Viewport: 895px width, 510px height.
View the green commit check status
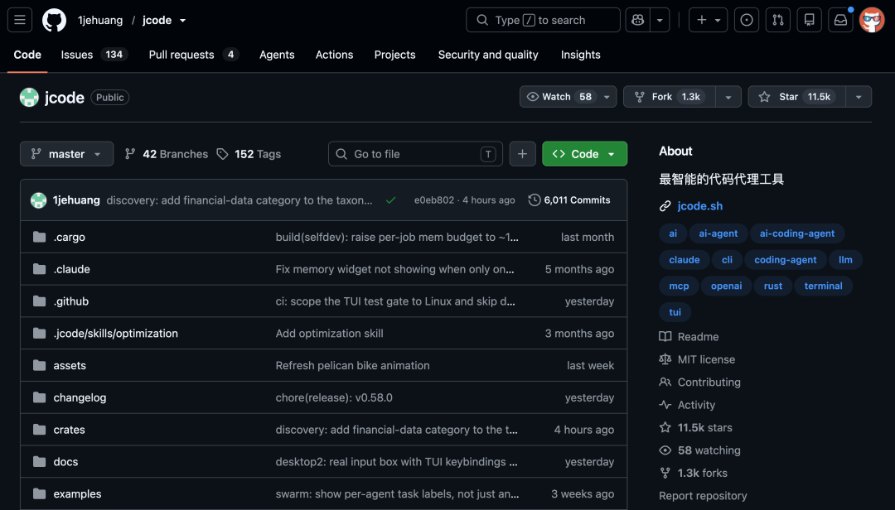point(390,200)
